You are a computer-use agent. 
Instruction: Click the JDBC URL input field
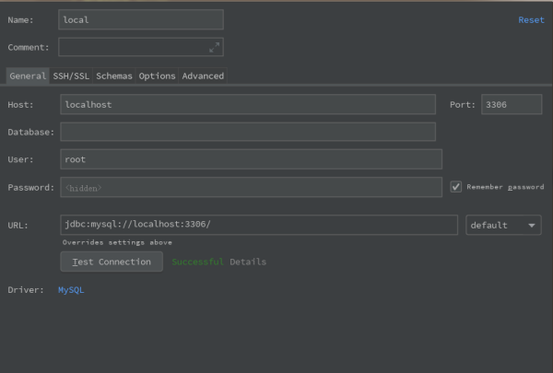tap(259, 226)
